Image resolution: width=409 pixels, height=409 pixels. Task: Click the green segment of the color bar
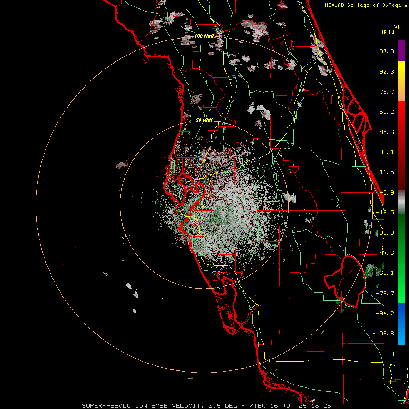coord(401,258)
